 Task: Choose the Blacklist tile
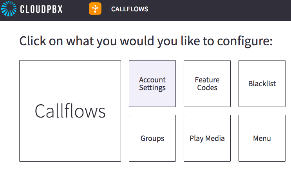click(x=262, y=84)
